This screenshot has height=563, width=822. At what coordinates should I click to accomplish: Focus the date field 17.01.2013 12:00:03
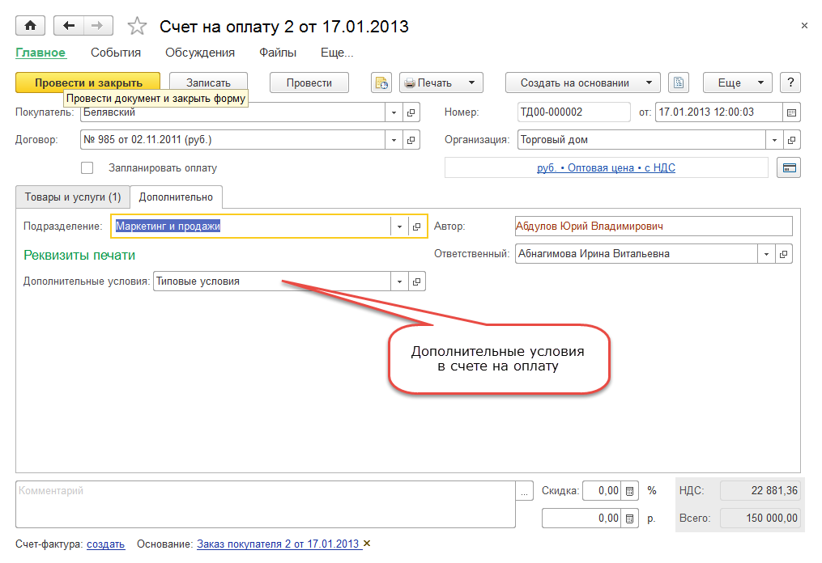tap(718, 112)
